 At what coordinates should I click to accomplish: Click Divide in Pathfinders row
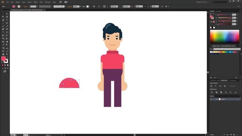click(x=212, y=92)
